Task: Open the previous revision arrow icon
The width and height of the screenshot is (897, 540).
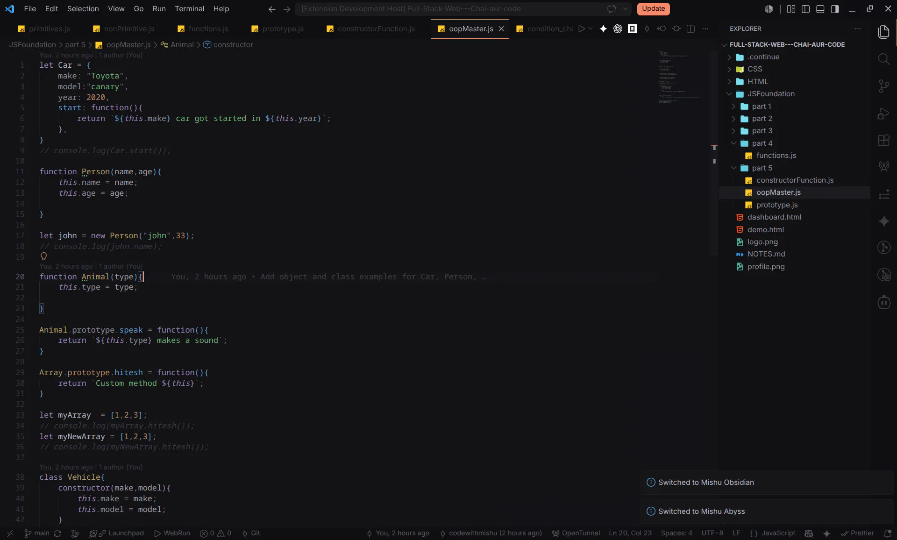Action: [662, 29]
